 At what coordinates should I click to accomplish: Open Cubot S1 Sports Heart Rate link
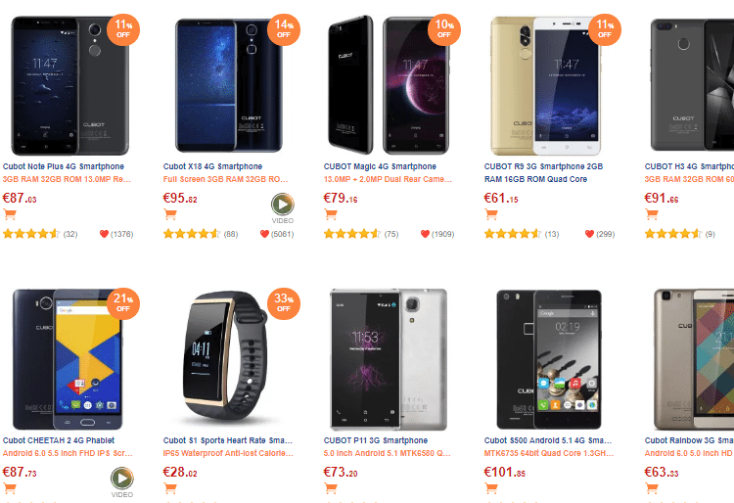227,440
